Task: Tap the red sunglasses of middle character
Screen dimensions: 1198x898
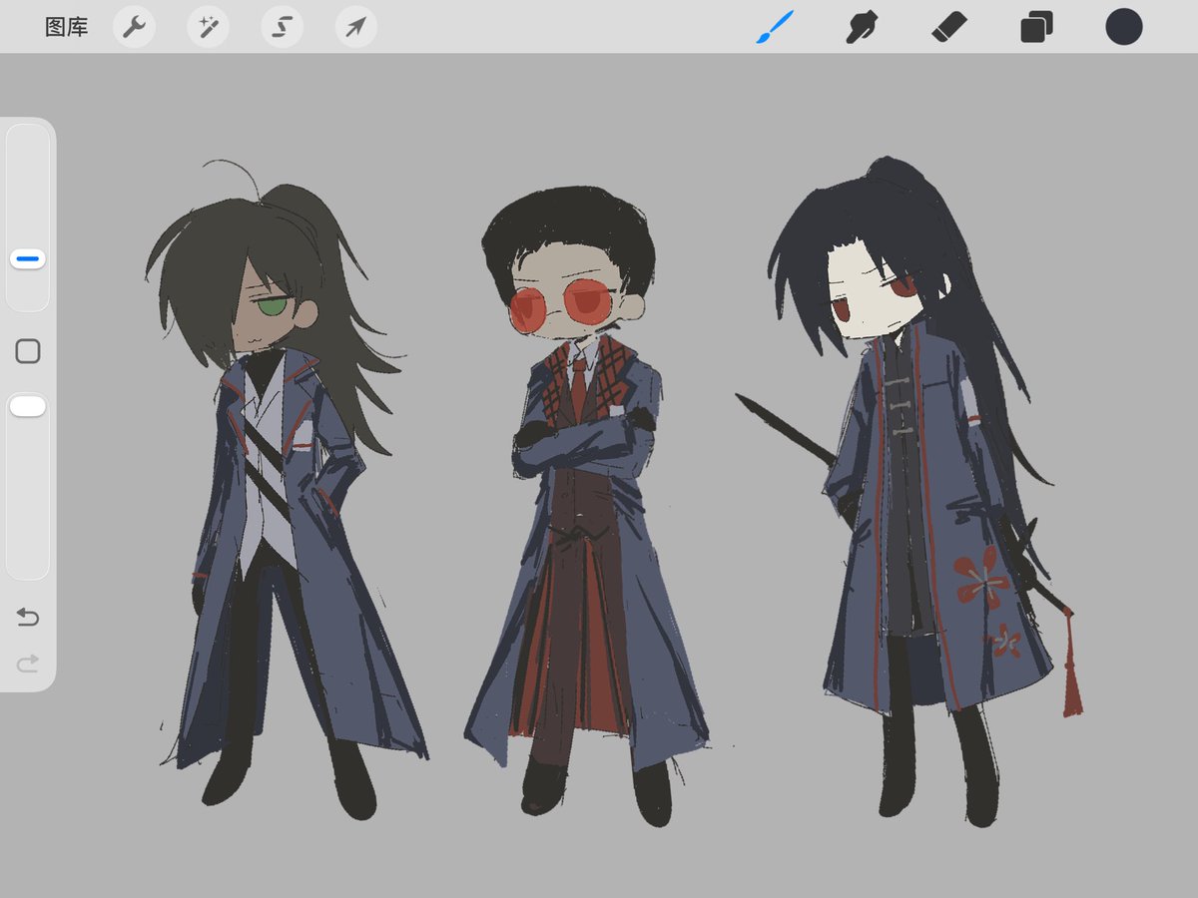Action: tap(562, 304)
